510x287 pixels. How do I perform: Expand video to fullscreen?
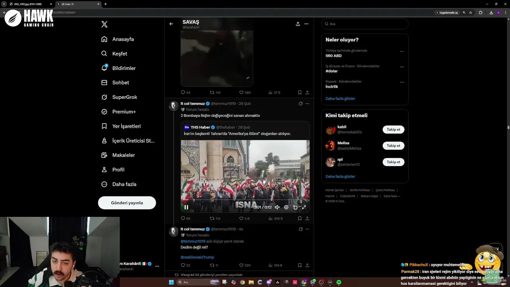[304, 207]
